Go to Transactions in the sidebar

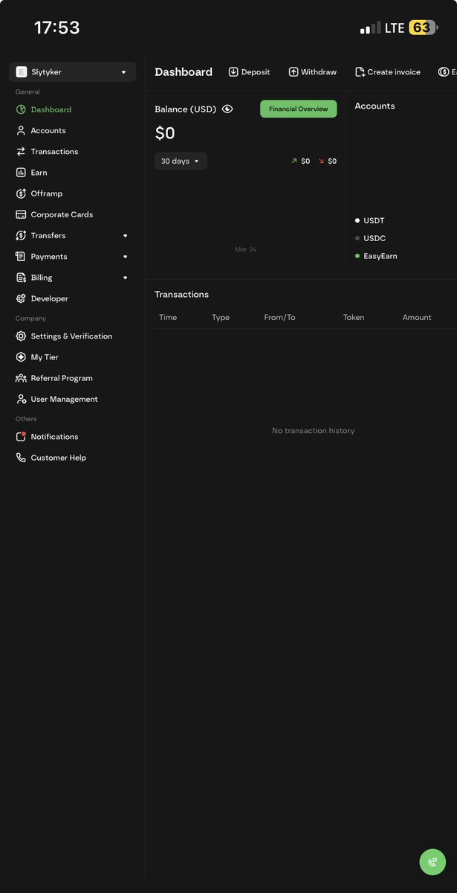click(x=54, y=151)
